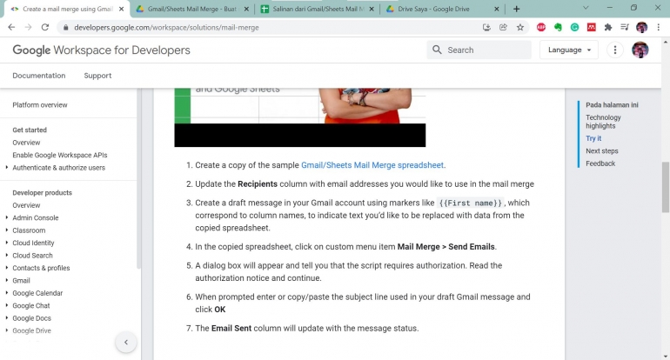The width and height of the screenshot is (670, 360).
Task: Close the Gmail/Sheets Mail Merge tab
Action: (246, 9)
